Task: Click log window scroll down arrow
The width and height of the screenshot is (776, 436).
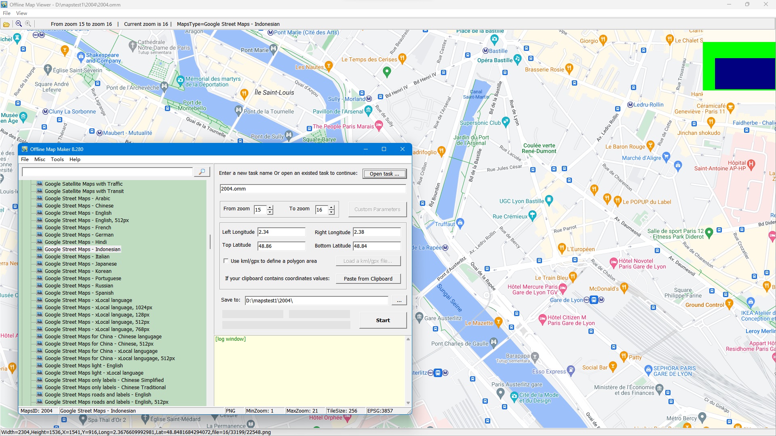Action: tap(408, 403)
